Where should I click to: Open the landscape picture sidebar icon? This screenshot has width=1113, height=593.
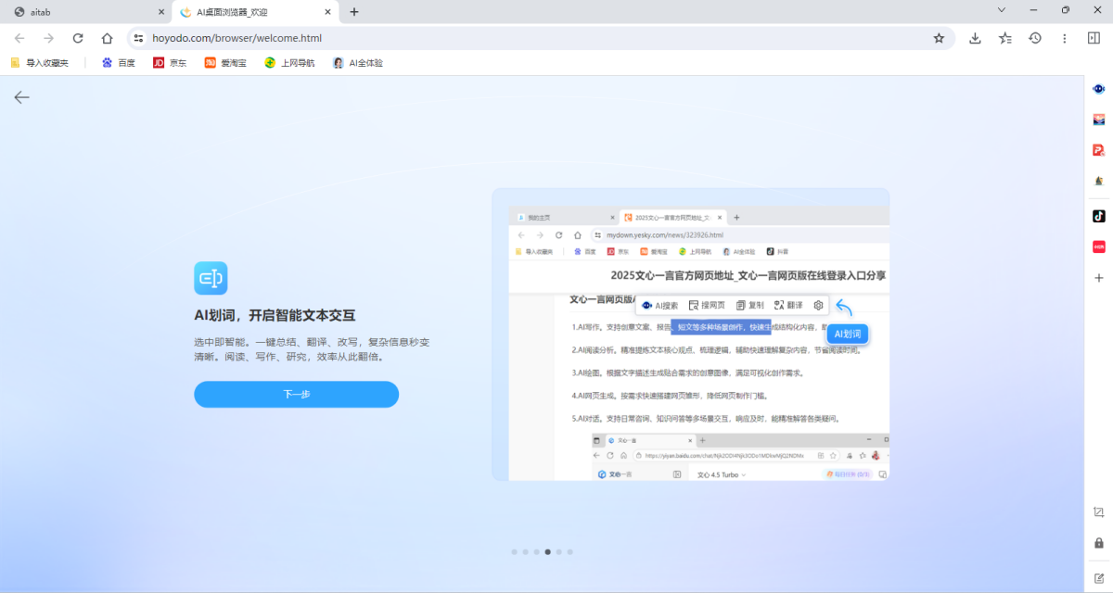click(x=1099, y=120)
